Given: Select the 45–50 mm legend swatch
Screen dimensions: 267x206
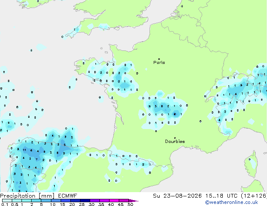Looking at the screenshot, I should tap(124, 201).
